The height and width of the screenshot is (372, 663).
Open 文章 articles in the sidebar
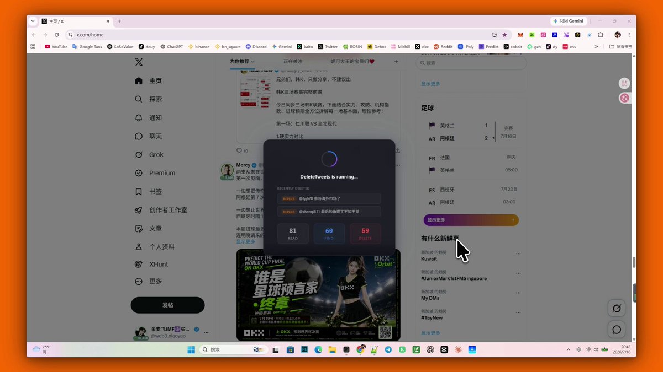coord(149,228)
